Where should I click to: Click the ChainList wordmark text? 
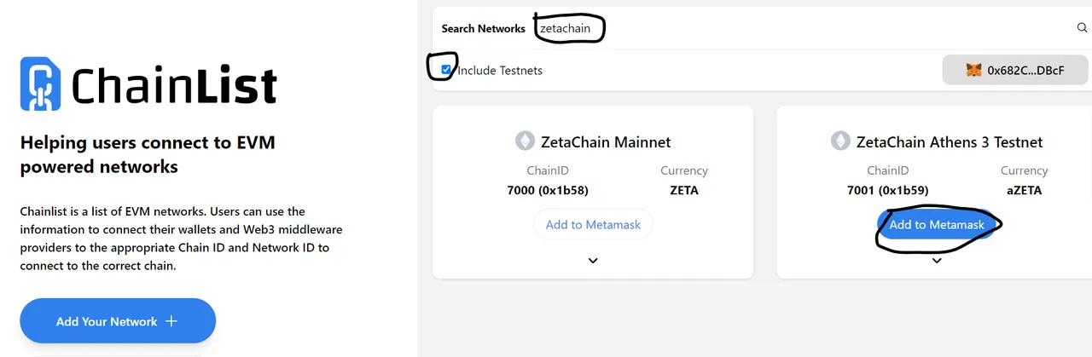174,85
